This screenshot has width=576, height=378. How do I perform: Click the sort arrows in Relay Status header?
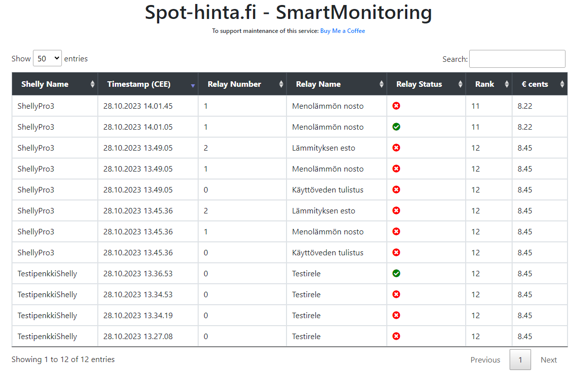460,84
